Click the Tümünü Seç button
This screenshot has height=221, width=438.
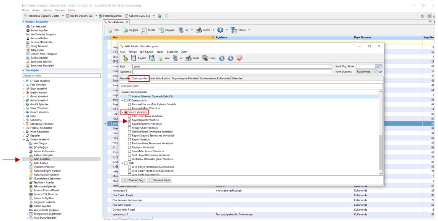(x=133, y=180)
